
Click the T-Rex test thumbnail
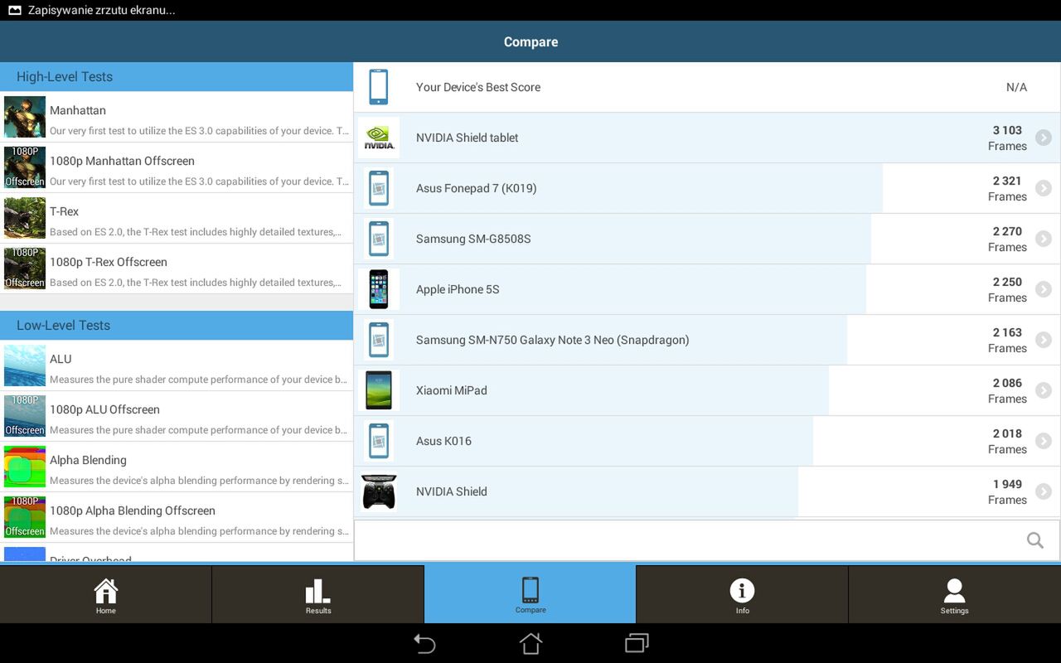pos(25,218)
